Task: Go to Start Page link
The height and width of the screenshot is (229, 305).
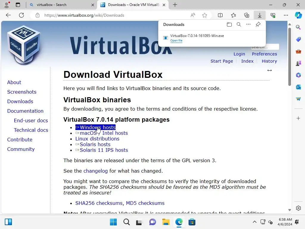Action: [222, 61]
